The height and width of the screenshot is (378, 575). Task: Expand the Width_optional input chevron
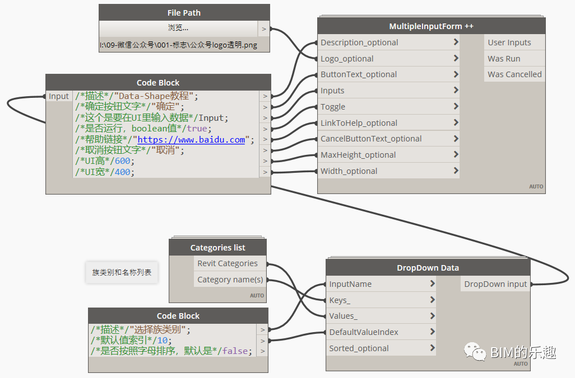point(457,171)
